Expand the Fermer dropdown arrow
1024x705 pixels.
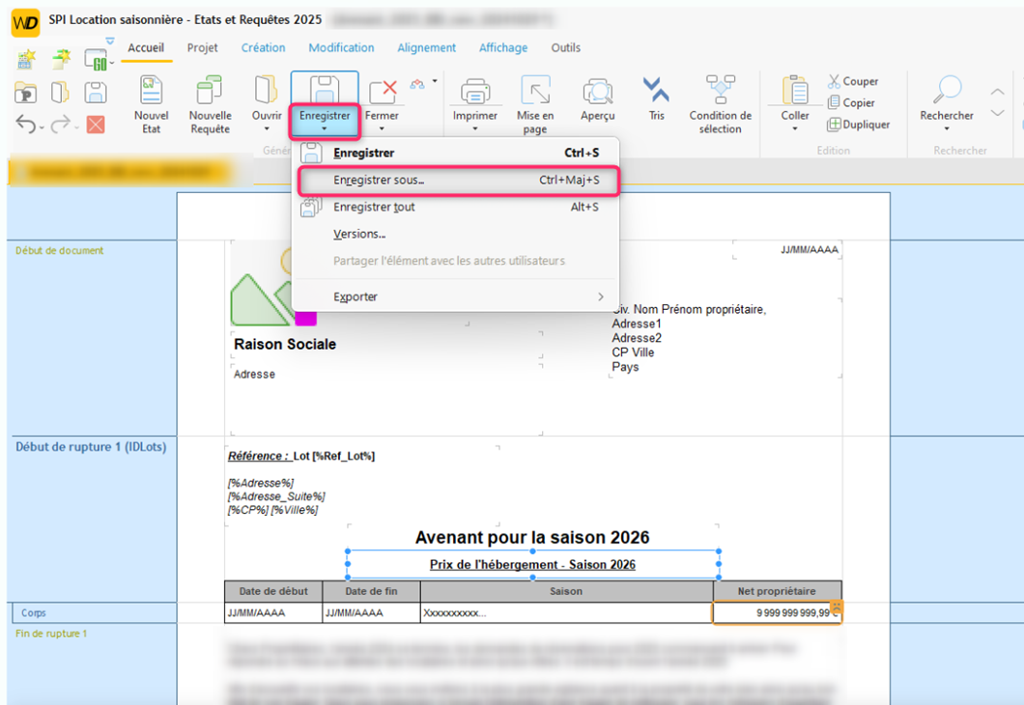point(382,127)
